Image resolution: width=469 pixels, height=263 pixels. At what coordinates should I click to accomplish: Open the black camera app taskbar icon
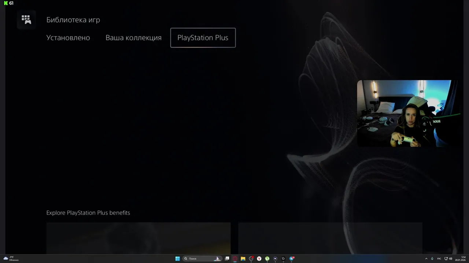pos(283,259)
